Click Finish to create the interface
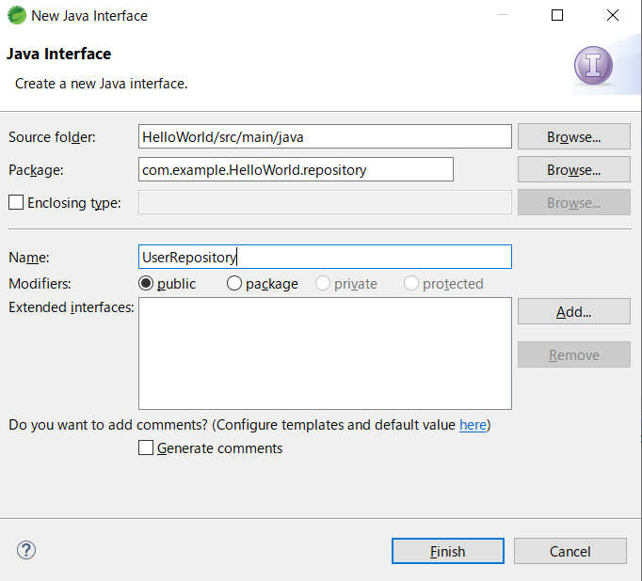This screenshot has width=642, height=581. pos(447,551)
